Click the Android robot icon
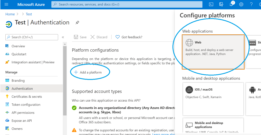Viewport: 261px width, 135px height. pyautogui.click(x=252, y=90)
